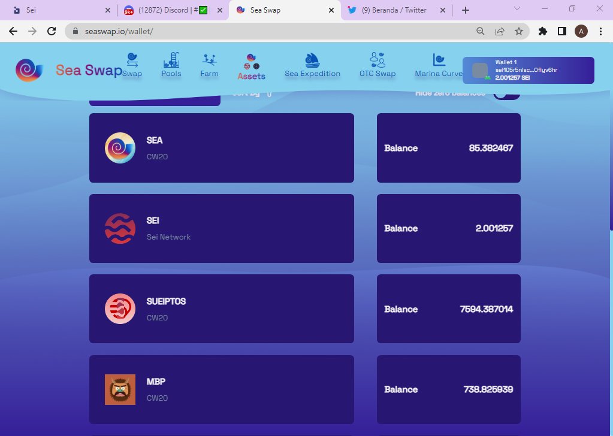Click the MBP token avatar
The image size is (613, 436).
(x=120, y=389)
